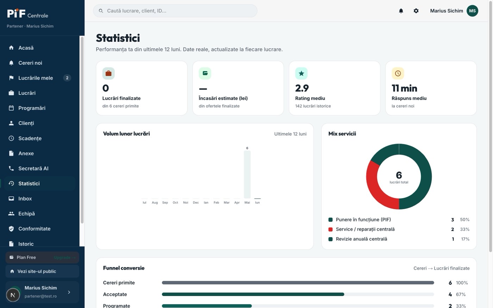The width and height of the screenshot is (493, 308).
Task: Click the Conformitate shield icon
Action: pyautogui.click(x=11, y=229)
